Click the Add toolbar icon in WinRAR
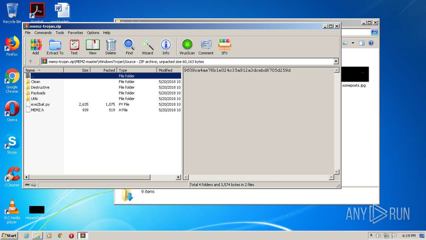This screenshot has width=426, height=240. click(x=36, y=47)
